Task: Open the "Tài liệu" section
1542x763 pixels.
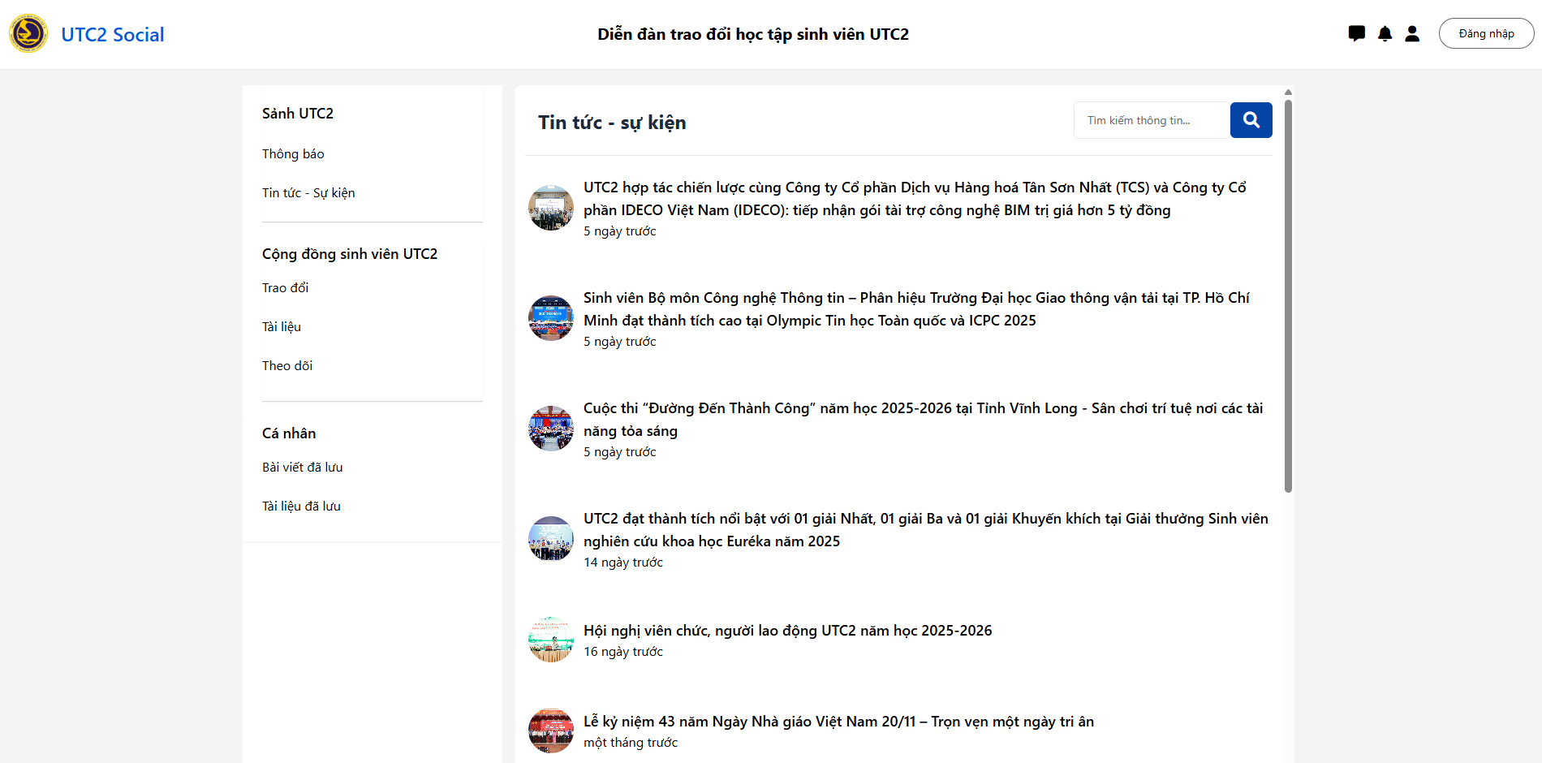Action: coord(281,326)
